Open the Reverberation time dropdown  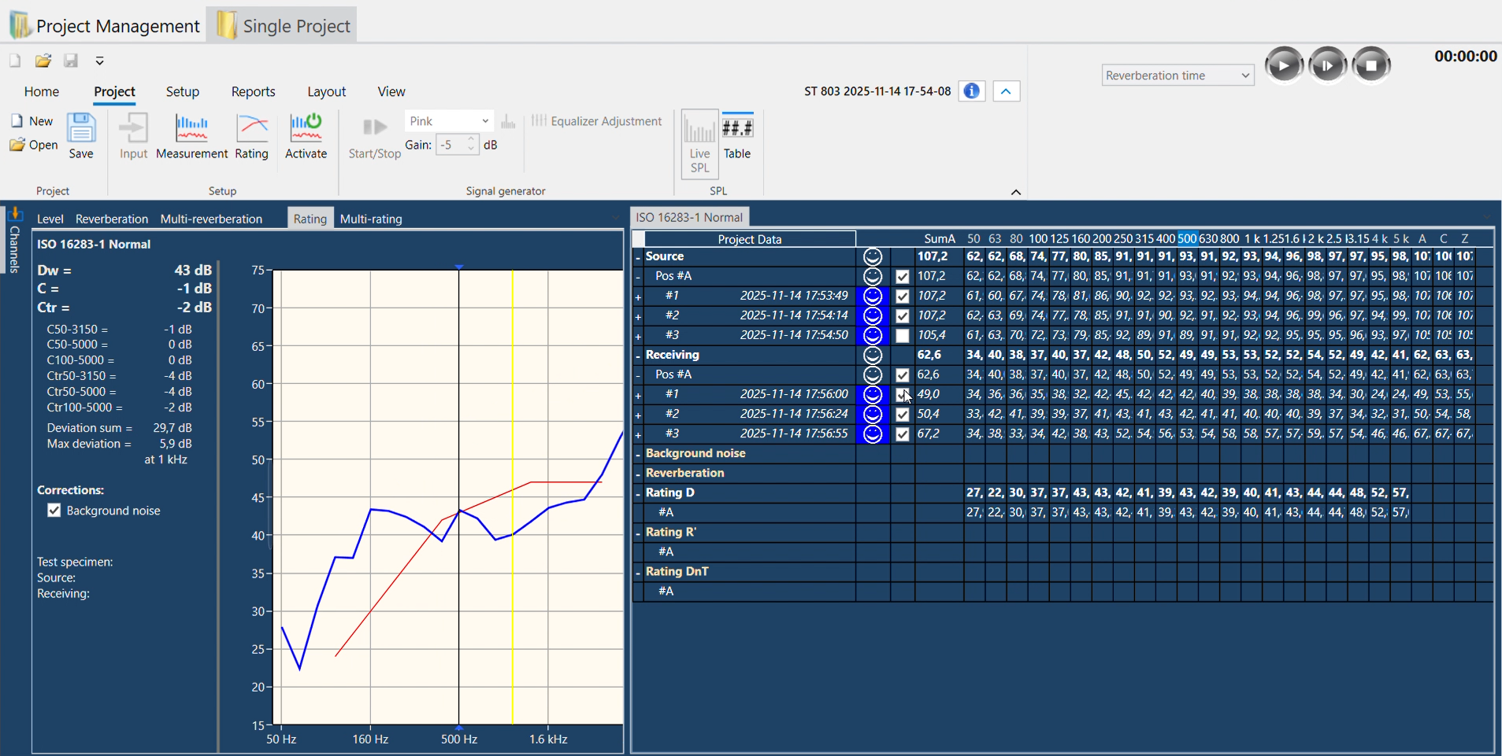(1177, 76)
